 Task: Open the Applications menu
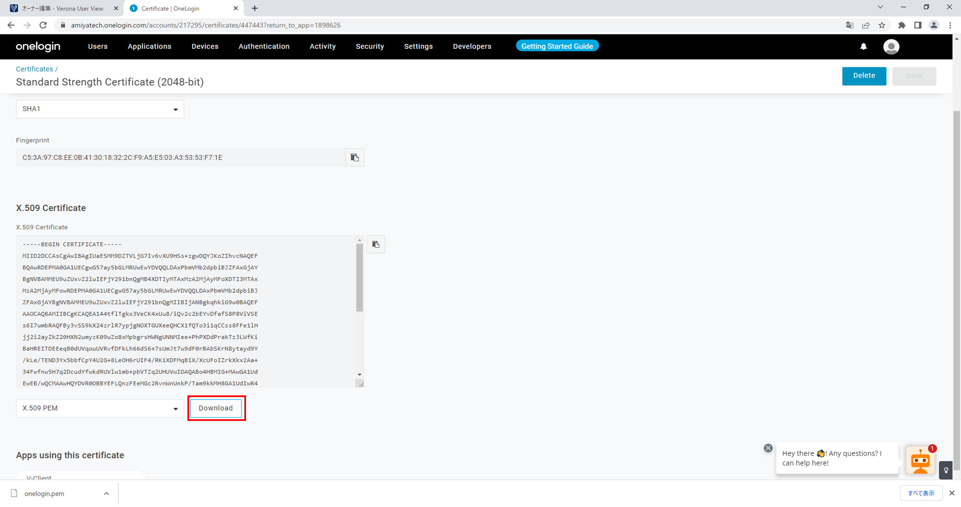(x=150, y=46)
